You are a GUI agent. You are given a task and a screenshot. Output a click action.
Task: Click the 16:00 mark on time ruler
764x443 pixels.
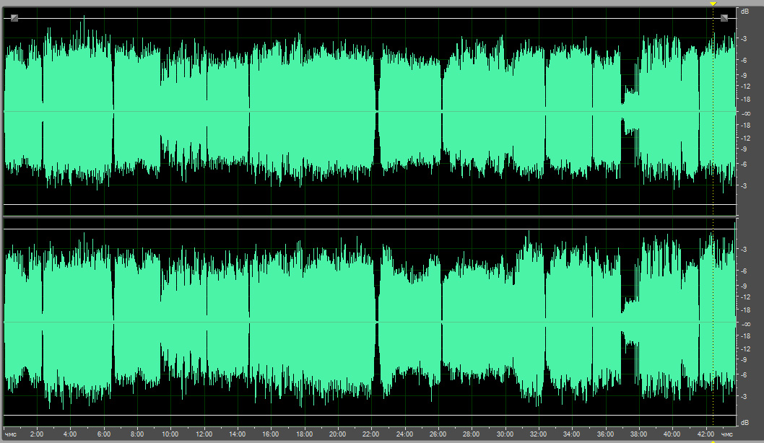pos(271,434)
